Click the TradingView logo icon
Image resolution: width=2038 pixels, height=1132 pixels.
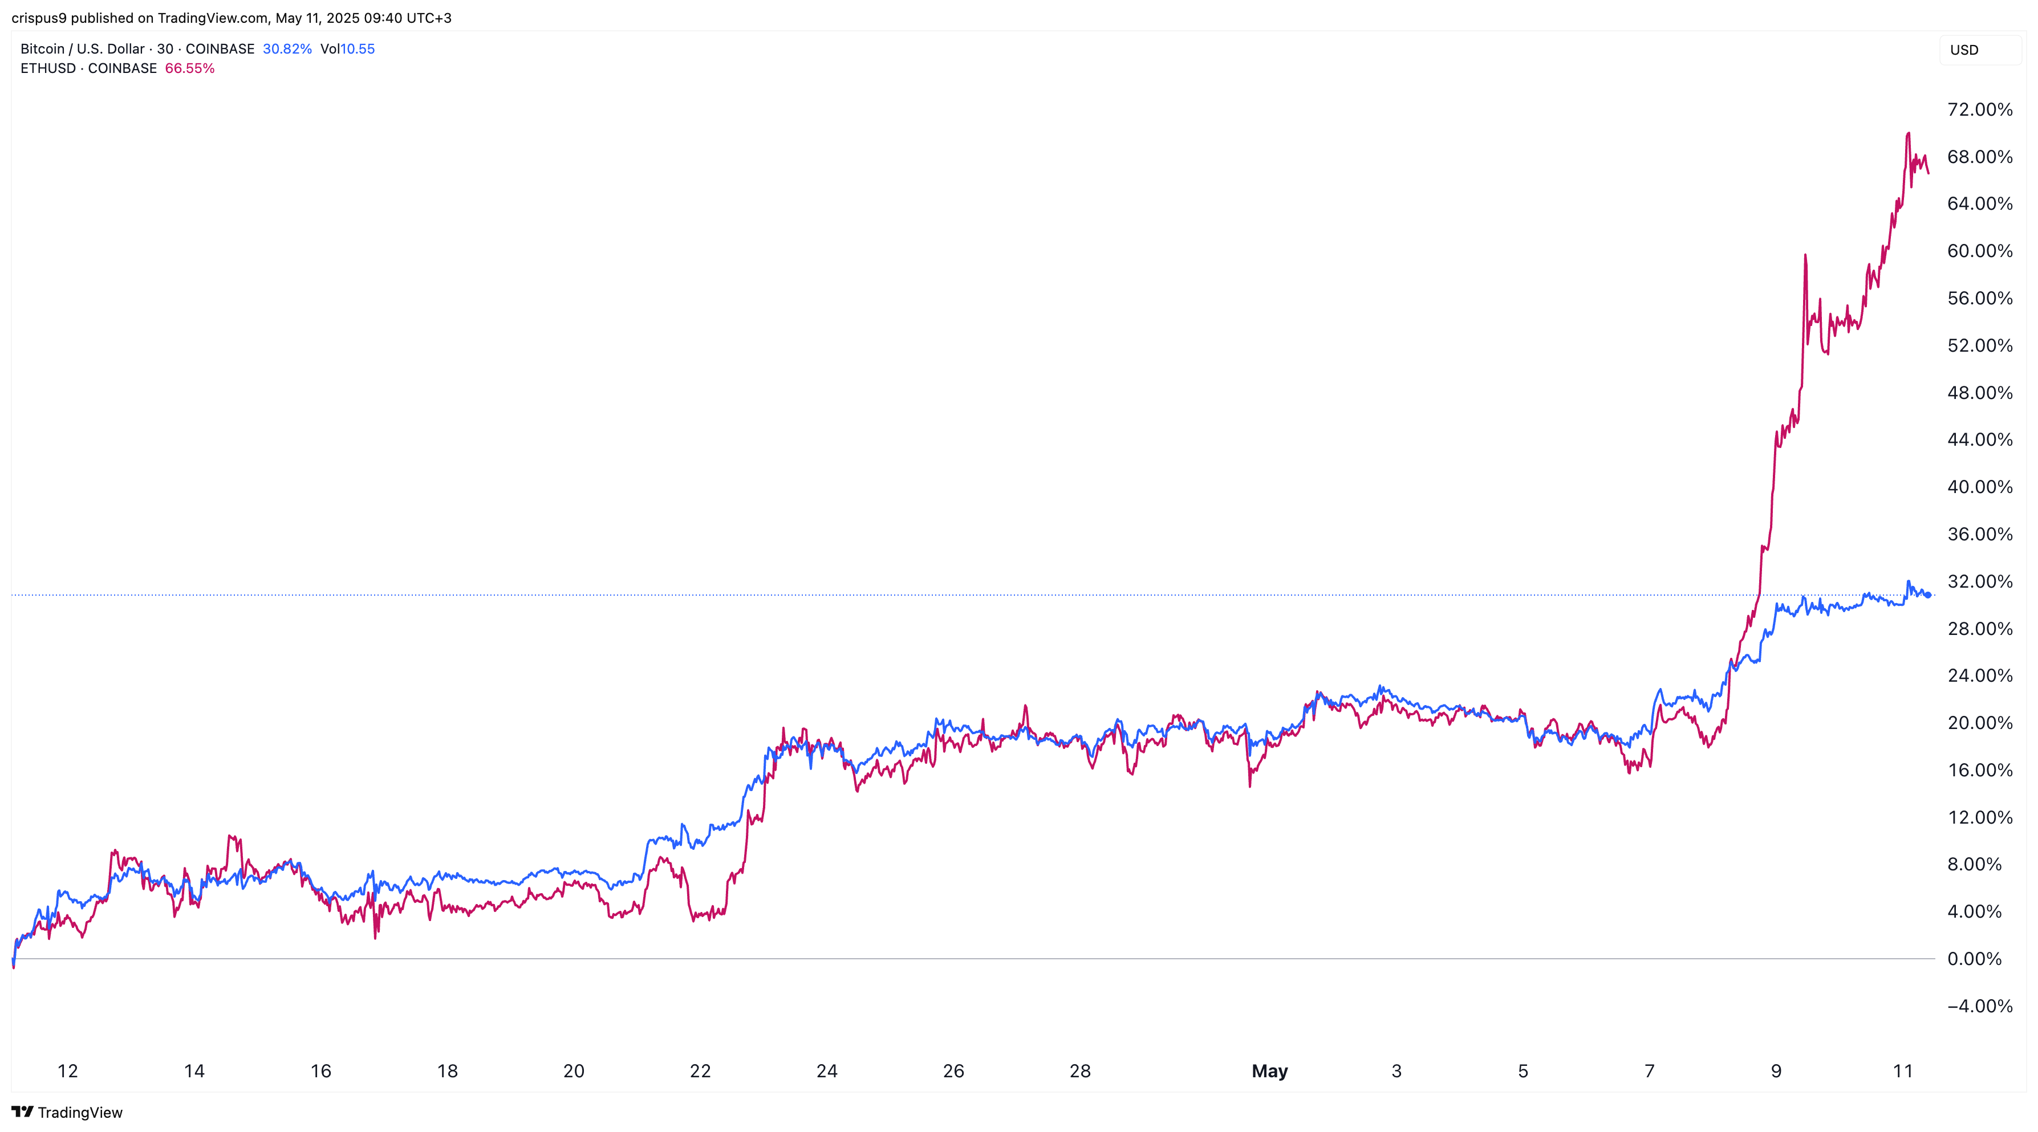coord(22,1111)
